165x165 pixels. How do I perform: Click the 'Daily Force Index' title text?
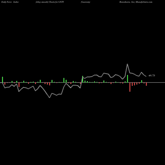pyautogui.click(x=10, y=2)
